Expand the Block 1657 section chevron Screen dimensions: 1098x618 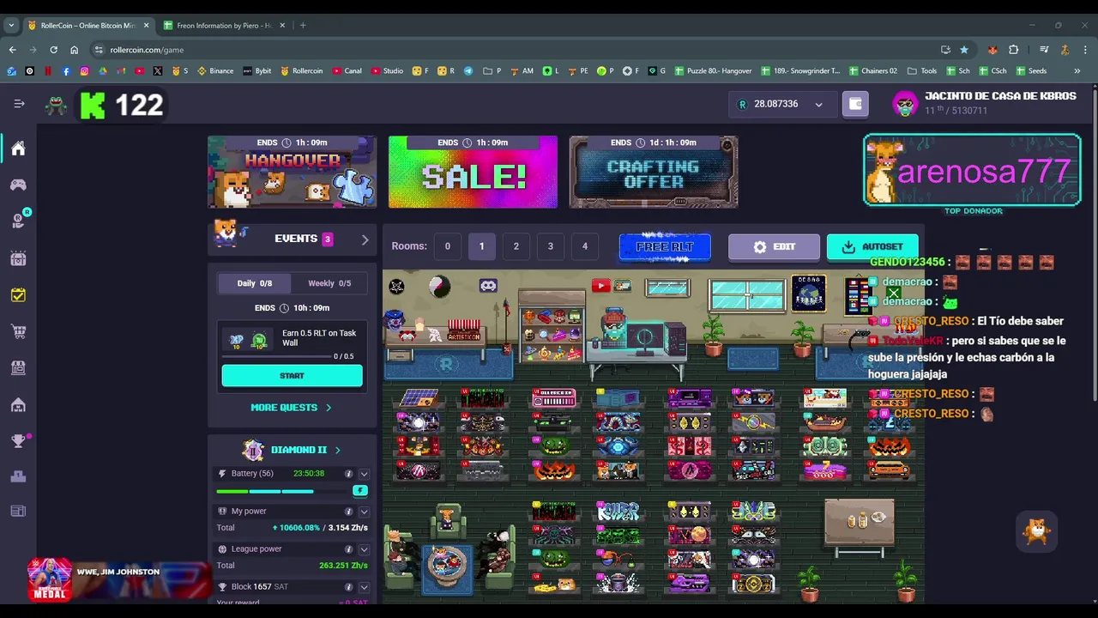point(364,587)
